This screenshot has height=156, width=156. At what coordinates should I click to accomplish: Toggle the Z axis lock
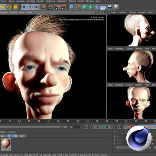point(36,7)
